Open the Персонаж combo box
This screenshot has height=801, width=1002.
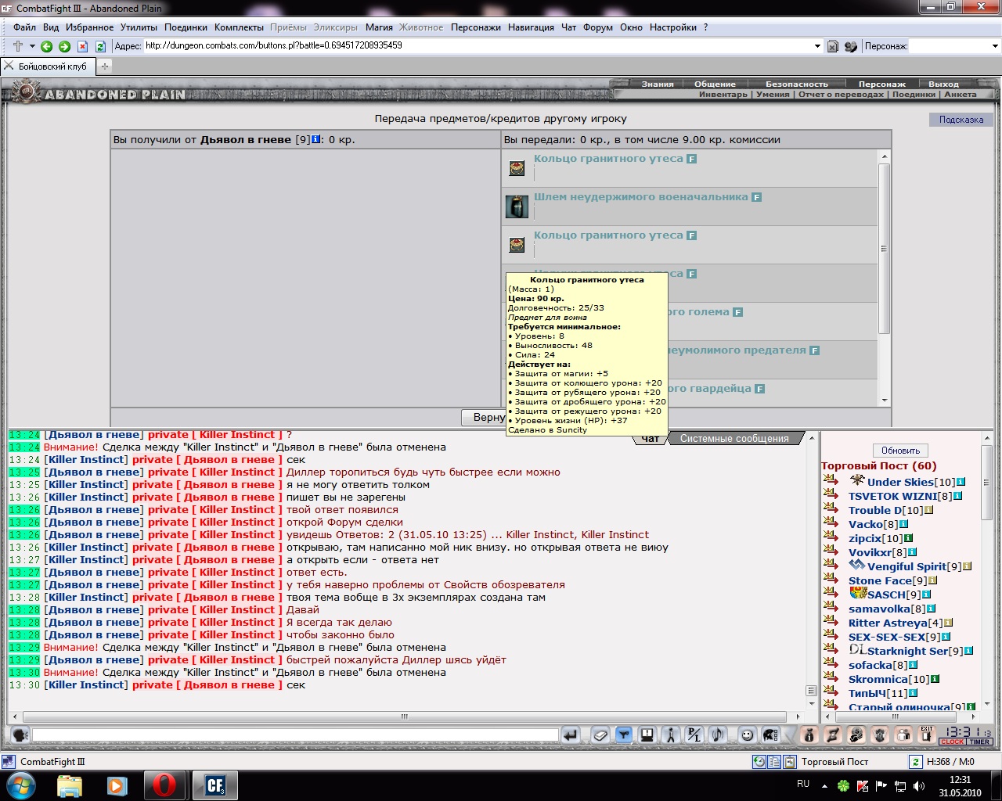(954, 46)
